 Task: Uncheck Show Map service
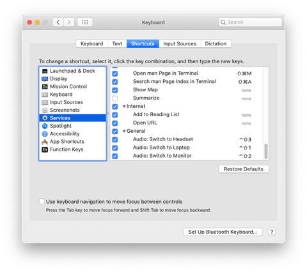(x=115, y=90)
